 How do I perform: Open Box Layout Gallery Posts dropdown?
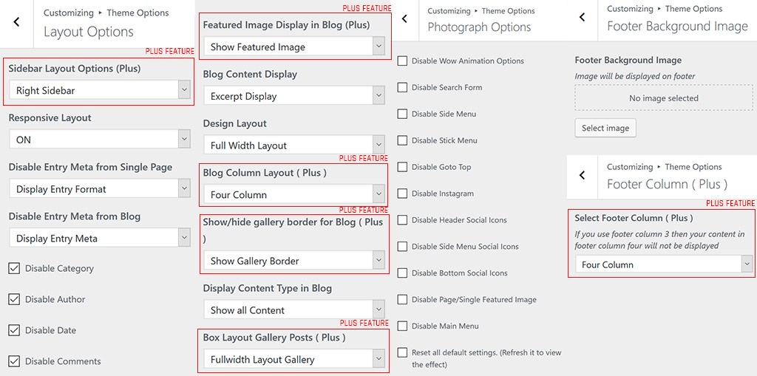click(x=293, y=360)
